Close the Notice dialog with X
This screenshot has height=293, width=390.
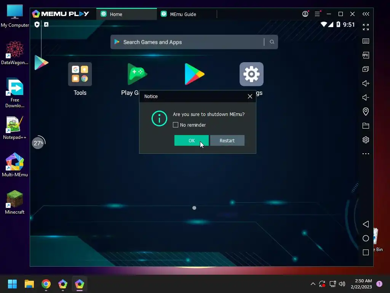250,97
